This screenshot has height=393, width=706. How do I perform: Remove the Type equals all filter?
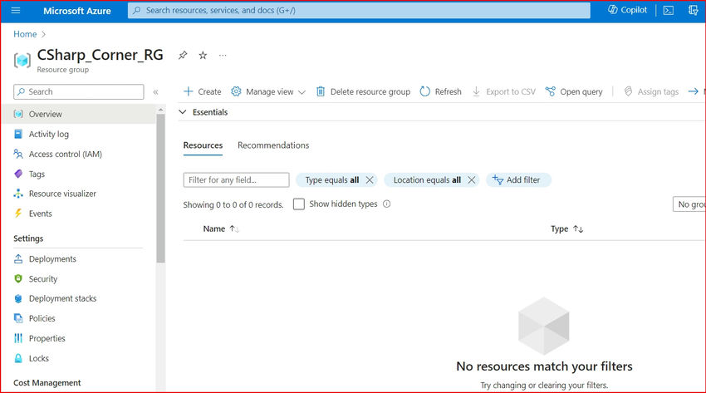click(x=370, y=180)
